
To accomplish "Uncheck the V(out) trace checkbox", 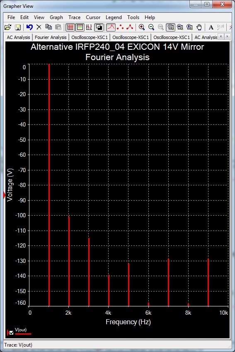I will [12, 333].
